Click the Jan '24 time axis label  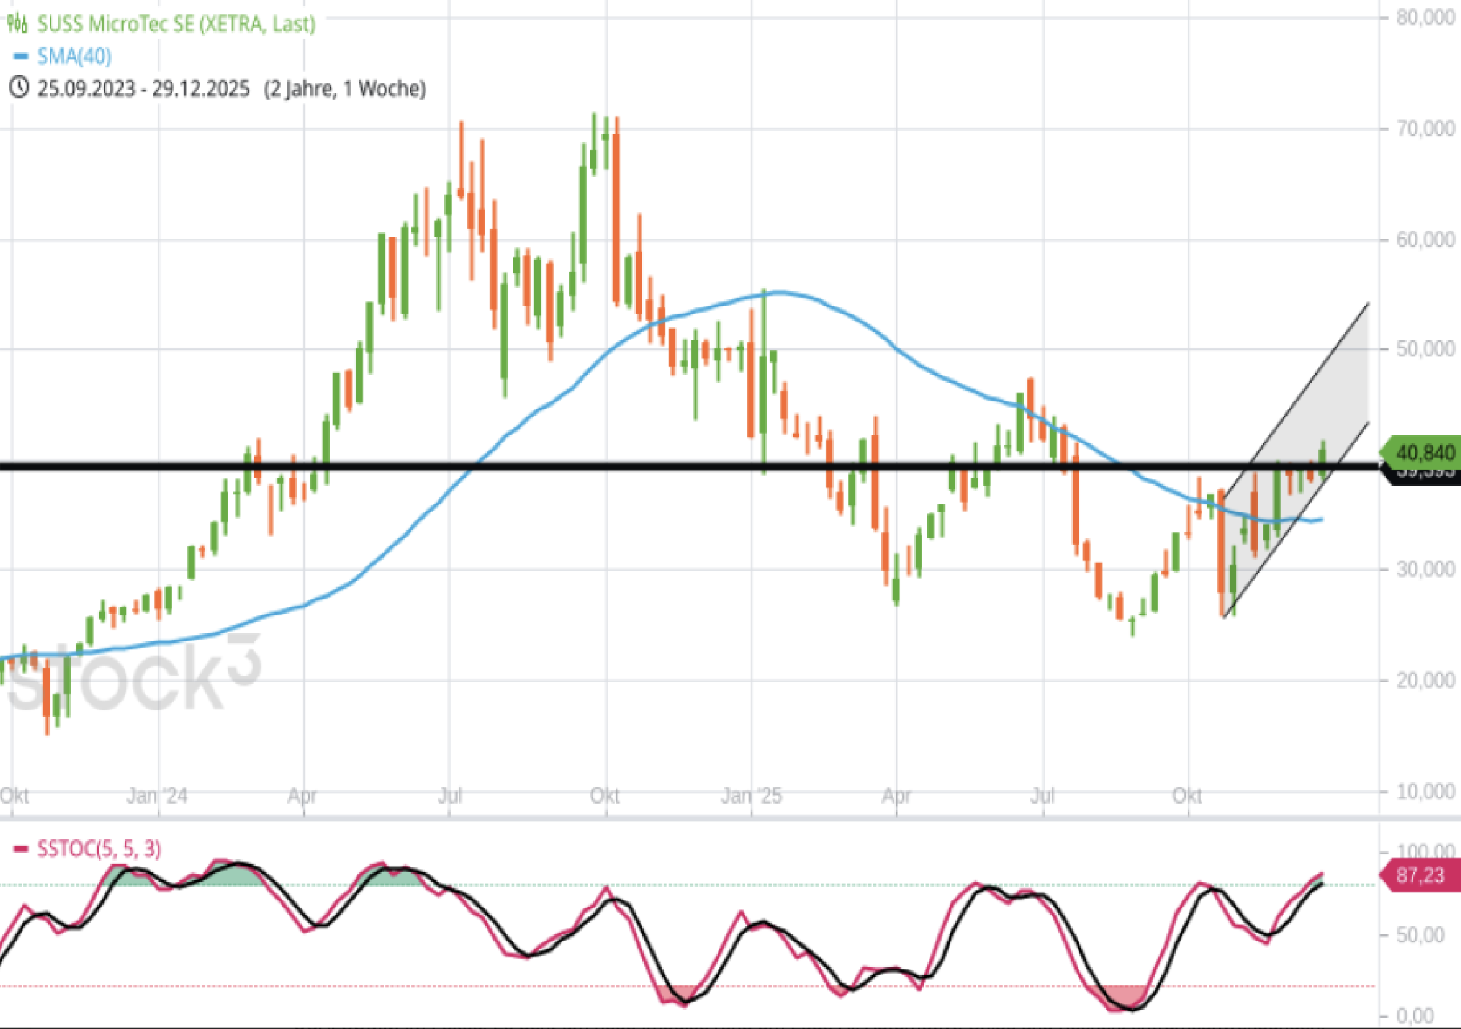[x=157, y=796]
